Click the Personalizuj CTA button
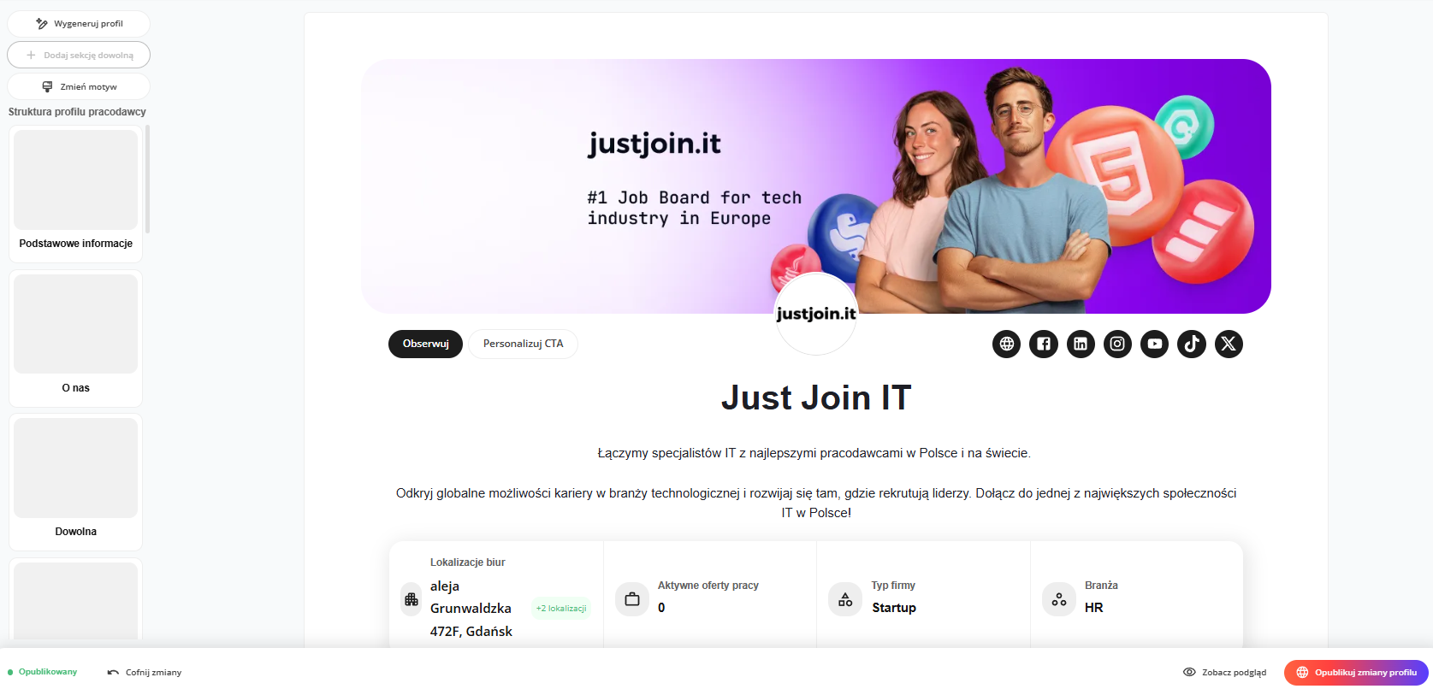 click(523, 344)
